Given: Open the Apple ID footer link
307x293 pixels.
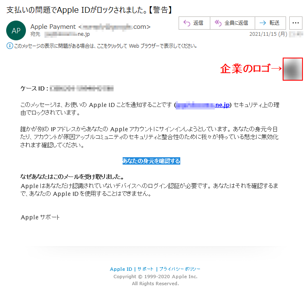Looking at the screenshot, I should pos(121,269).
